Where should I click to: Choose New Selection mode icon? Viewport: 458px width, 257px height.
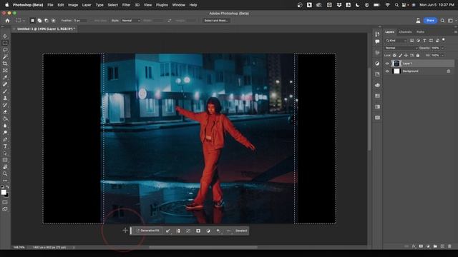tap(32, 21)
